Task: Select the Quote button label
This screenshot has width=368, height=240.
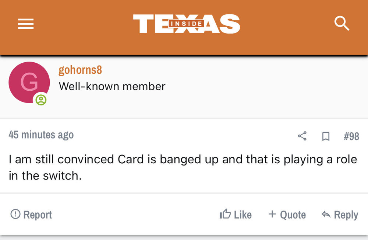Action: 293,215
